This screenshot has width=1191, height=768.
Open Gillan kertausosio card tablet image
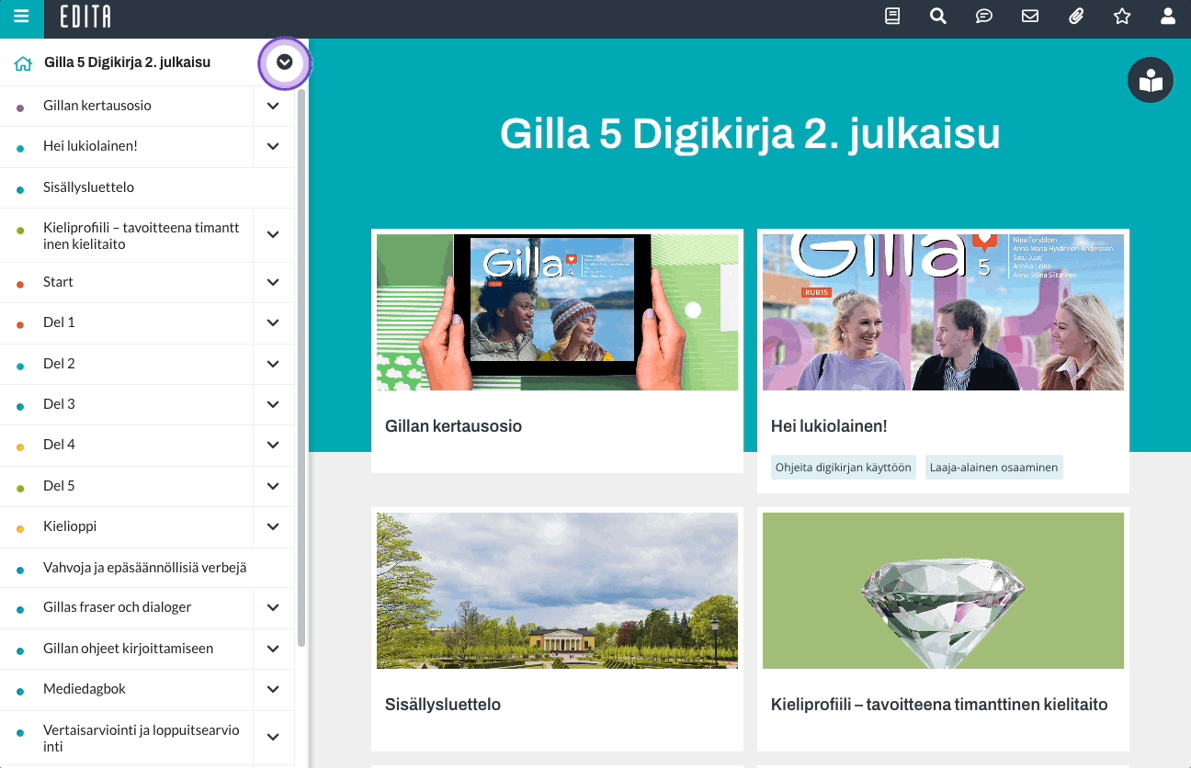pyautogui.click(x=557, y=312)
